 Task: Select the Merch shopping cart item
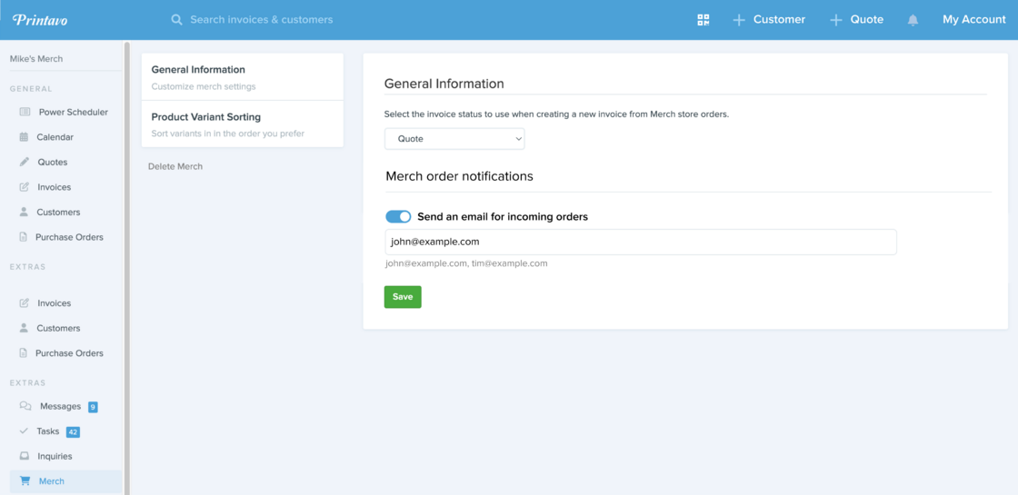[51, 481]
